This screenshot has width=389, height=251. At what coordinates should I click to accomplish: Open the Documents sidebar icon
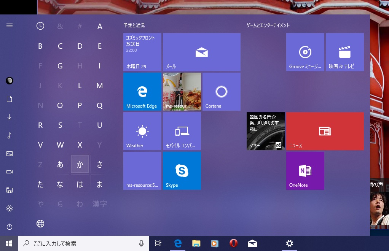pyautogui.click(x=10, y=99)
